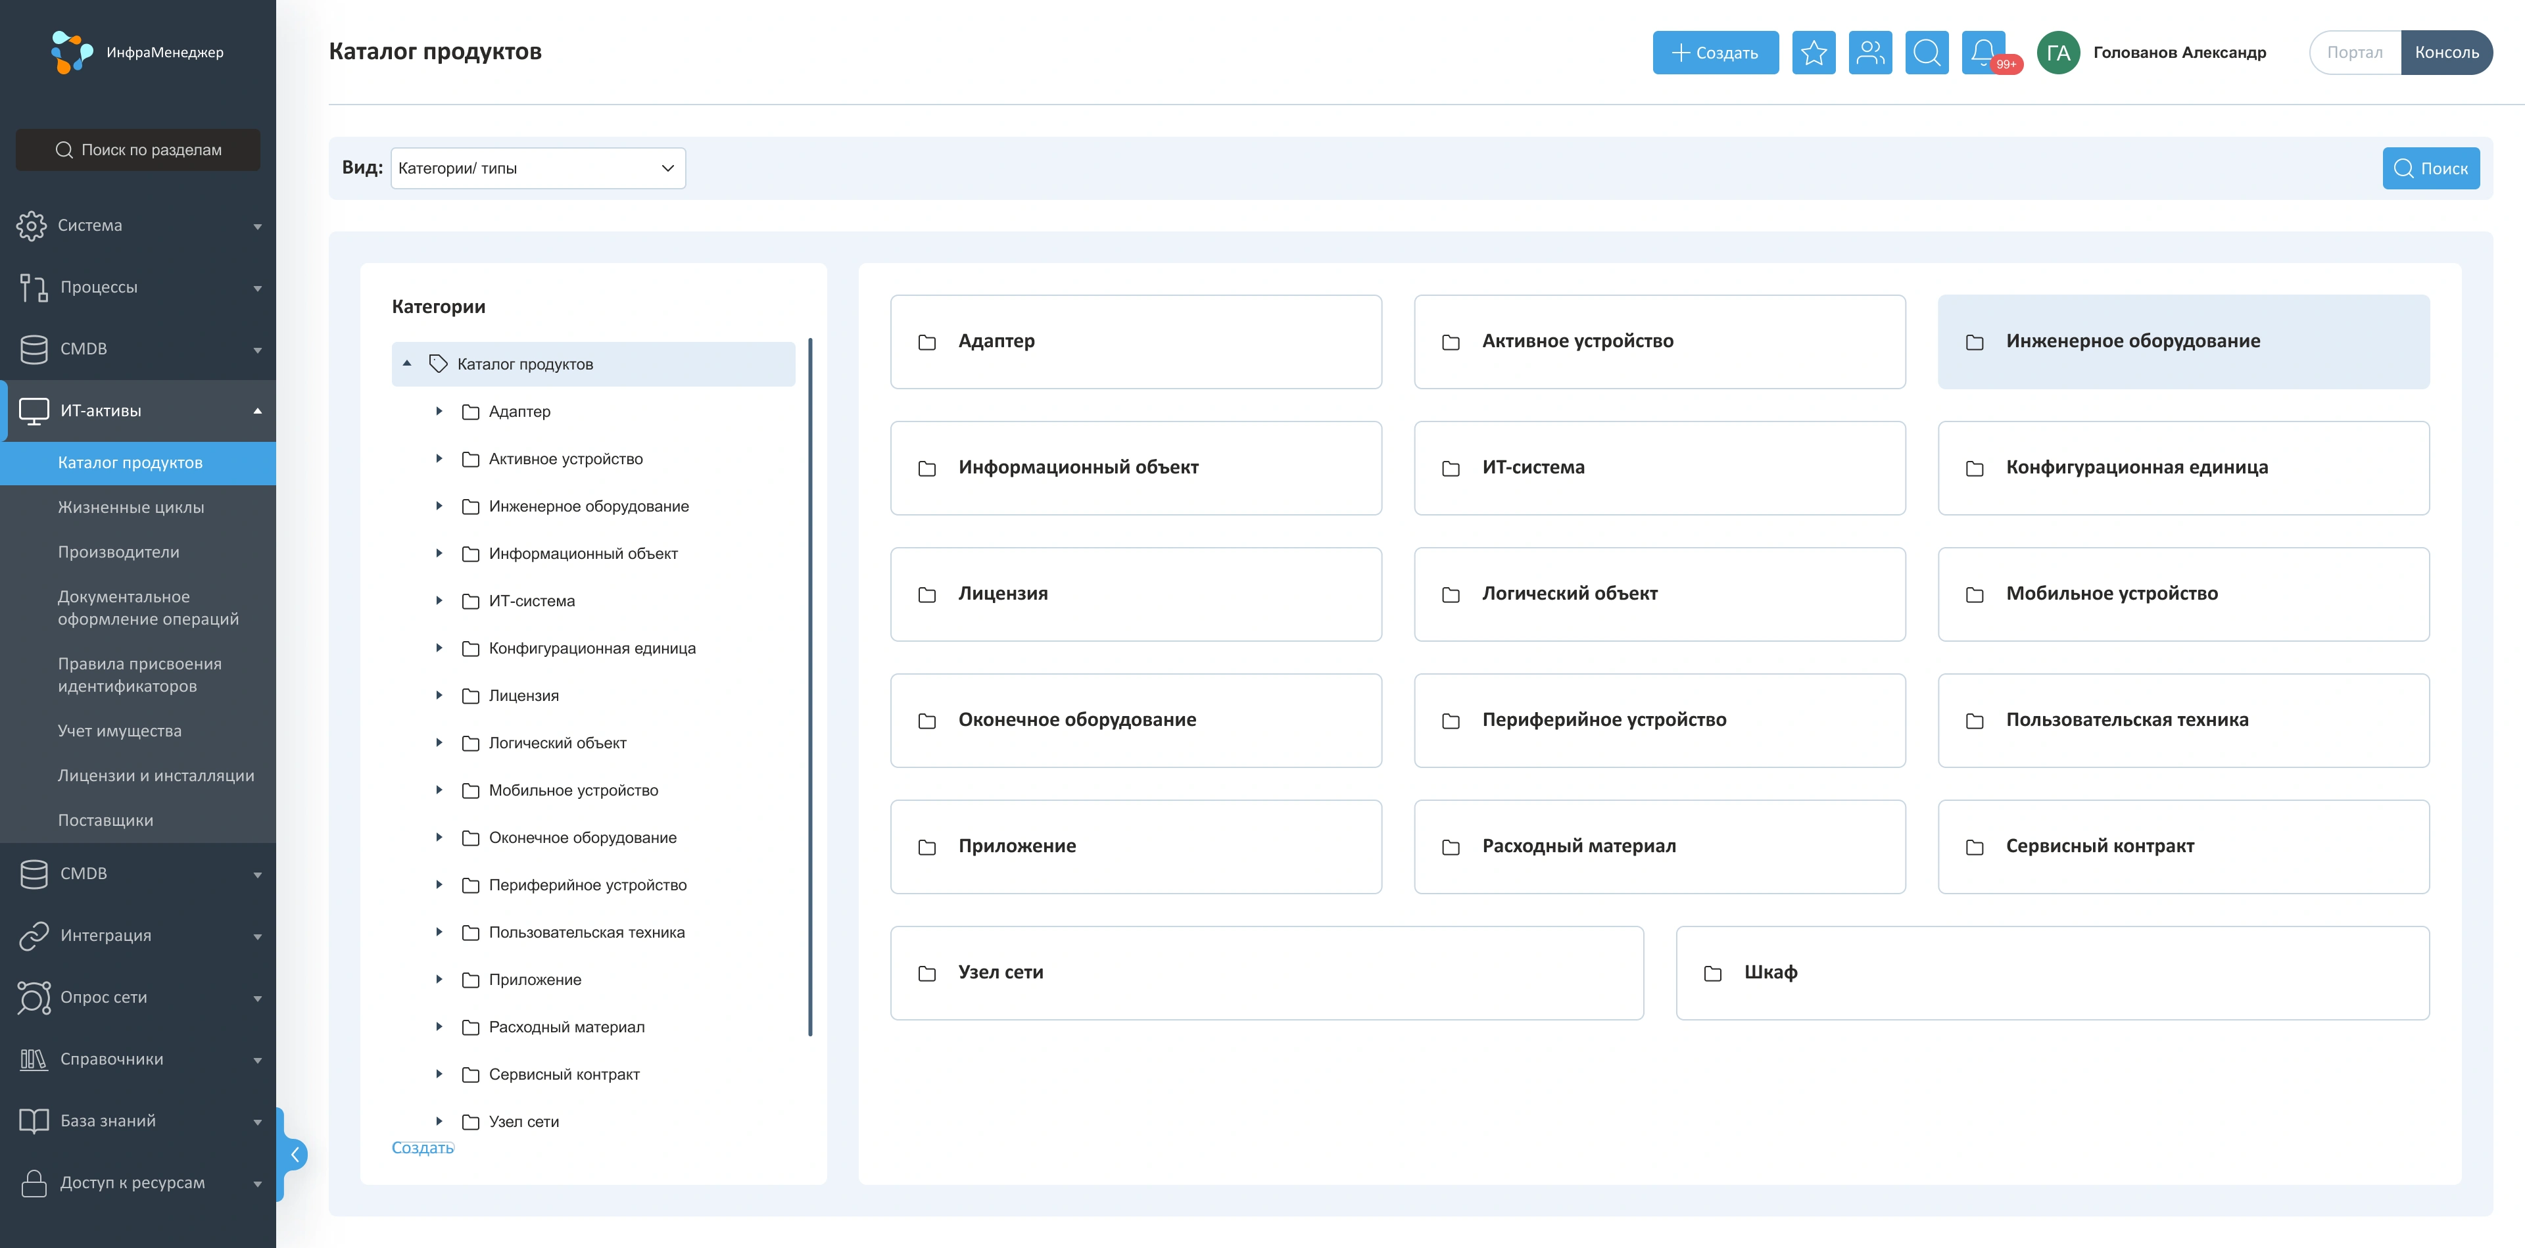Click the blue Создать button in header

pos(1714,53)
